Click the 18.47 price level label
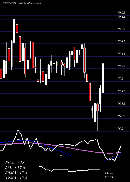The height and width of the screenshot is (182, 130). pos(121,41)
